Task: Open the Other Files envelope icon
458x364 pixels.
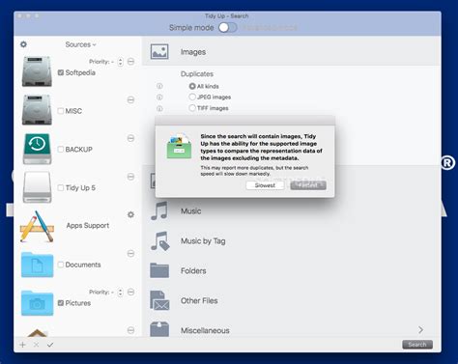Action: 159,300
